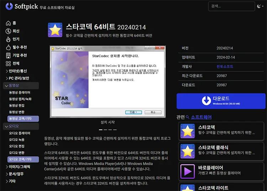Open 오디오 변환 subcategory
Screen dimensions: 267x191
coord(16,153)
